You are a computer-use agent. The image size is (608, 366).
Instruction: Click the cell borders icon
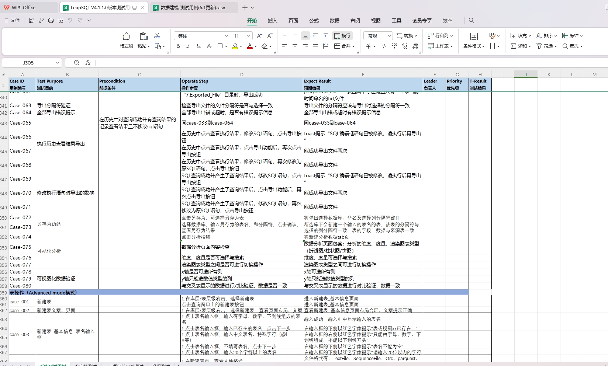pos(220,46)
